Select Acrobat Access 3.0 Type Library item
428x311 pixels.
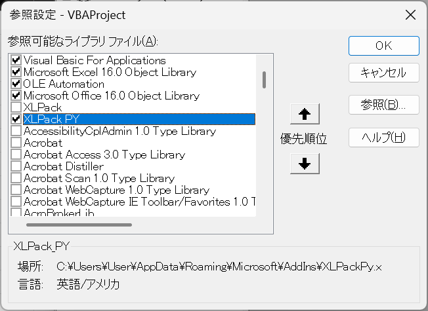(104, 155)
